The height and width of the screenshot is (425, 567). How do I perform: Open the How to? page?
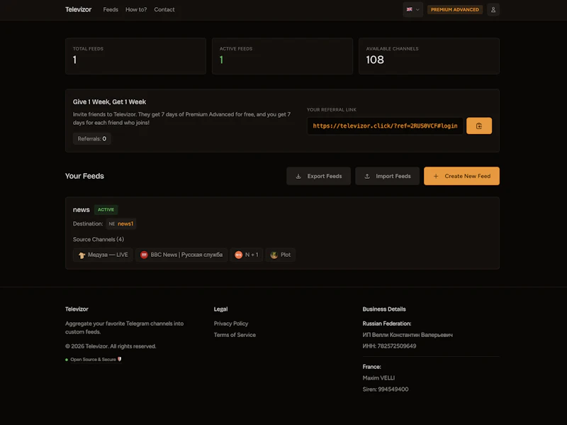pyautogui.click(x=136, y=10)
